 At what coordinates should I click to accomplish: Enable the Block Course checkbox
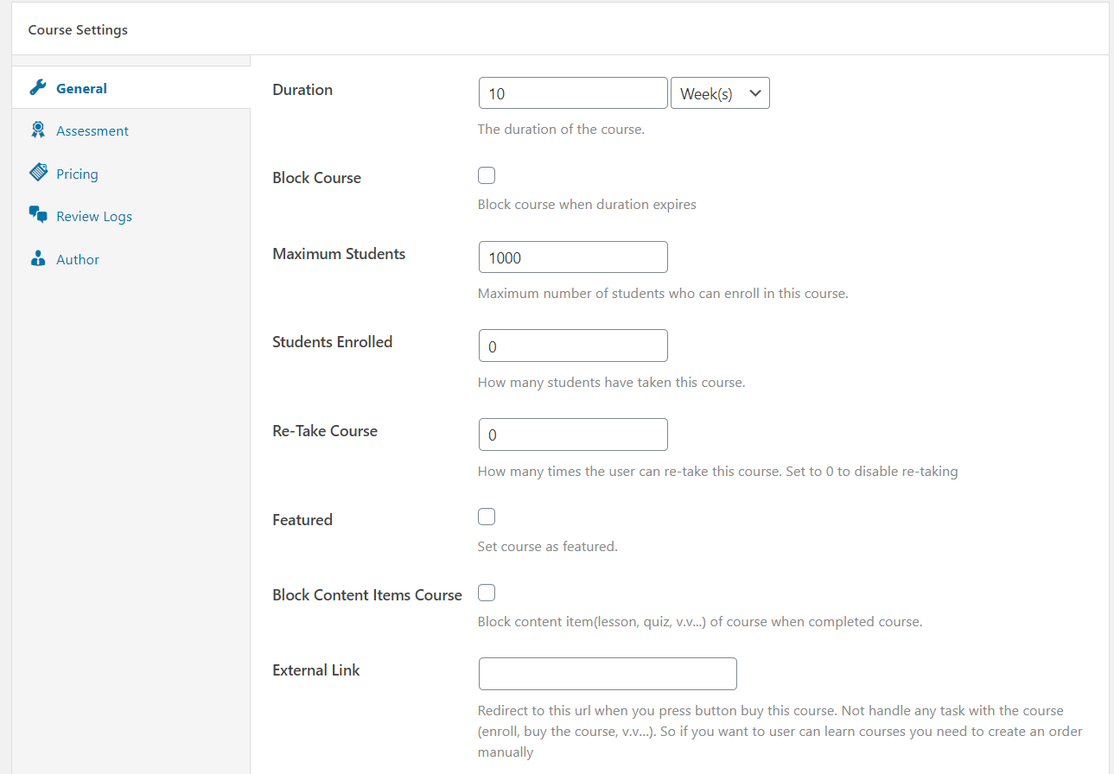coord(487,176)
